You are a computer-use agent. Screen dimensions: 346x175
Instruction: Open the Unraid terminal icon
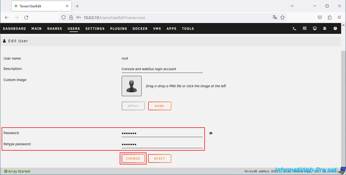point(294,28)
